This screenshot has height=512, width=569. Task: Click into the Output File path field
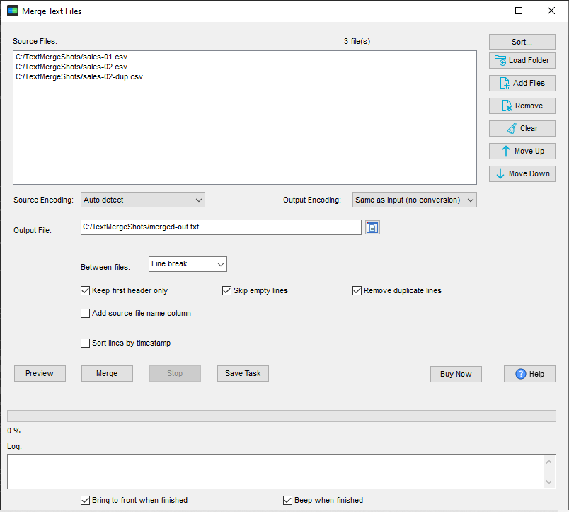pos(221,227)
